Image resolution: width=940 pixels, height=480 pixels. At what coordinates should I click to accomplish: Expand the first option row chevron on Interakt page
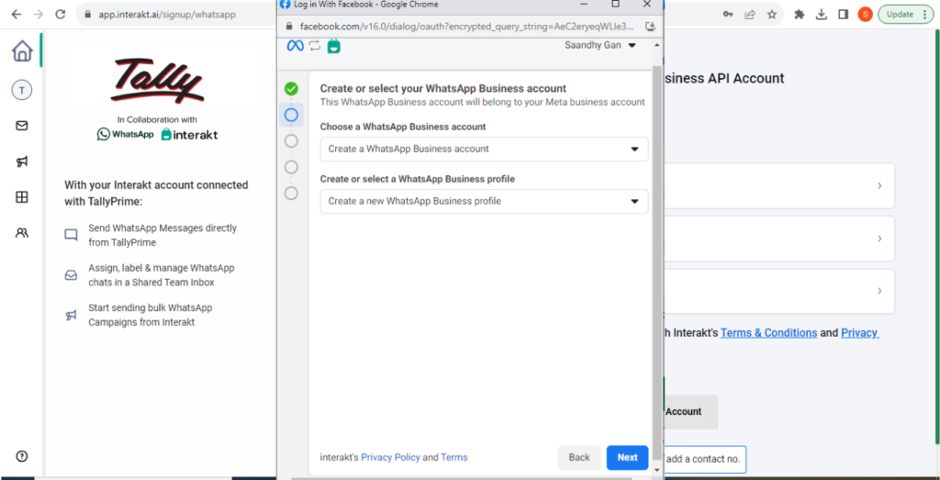(x=879, y=185)
